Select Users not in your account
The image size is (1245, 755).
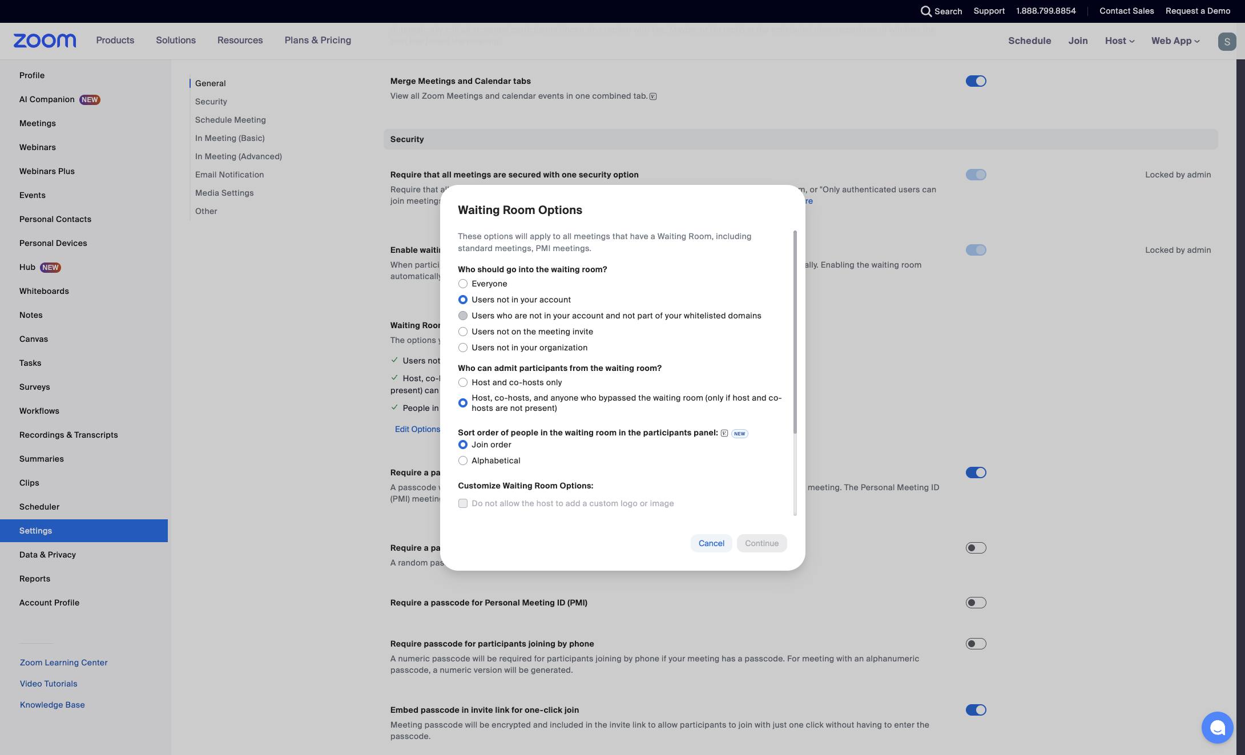pos(463,300)
